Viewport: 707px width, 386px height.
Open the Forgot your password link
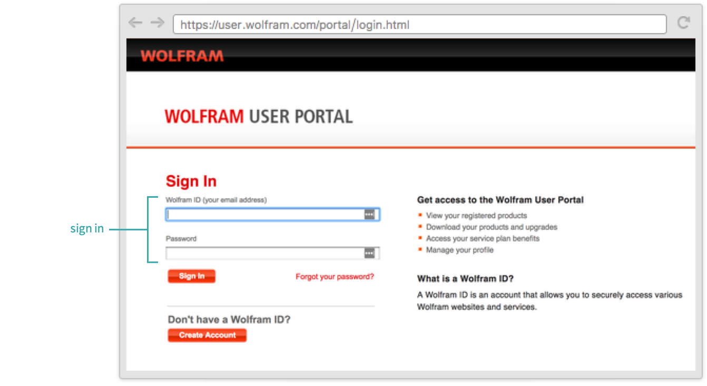[x=335, y=277]
